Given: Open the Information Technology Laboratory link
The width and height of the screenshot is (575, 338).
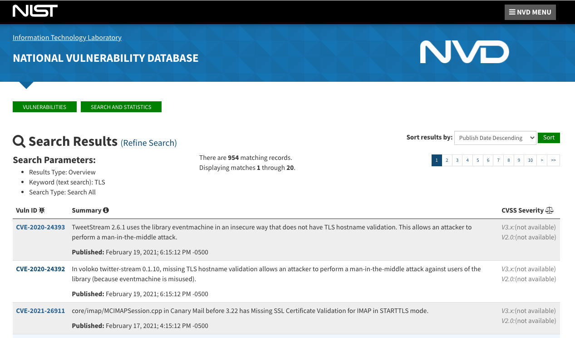Looking at the screenshot, I should (x=67, y=38).
